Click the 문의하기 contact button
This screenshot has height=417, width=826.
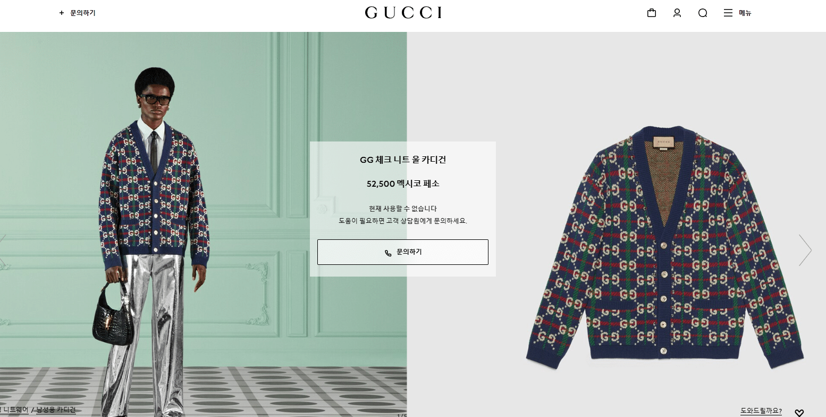coord(403,252)
